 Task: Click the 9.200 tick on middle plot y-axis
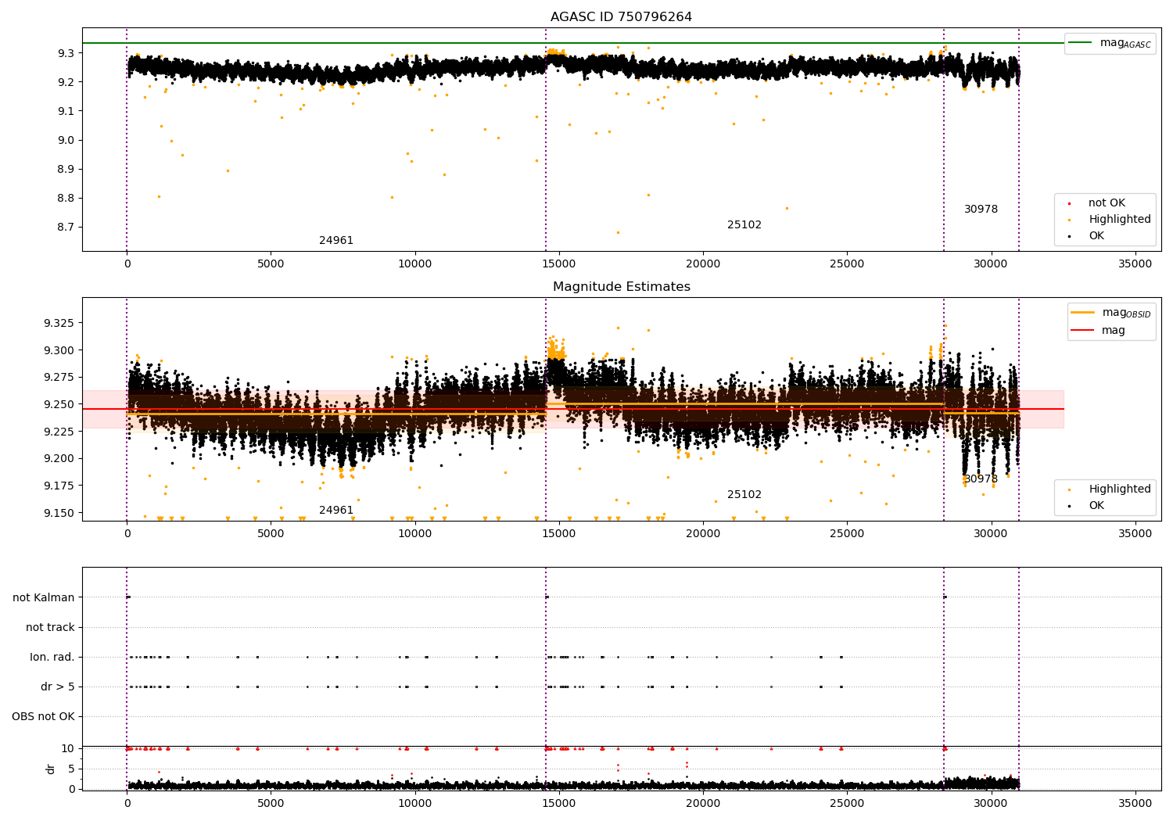coord(59,459)
